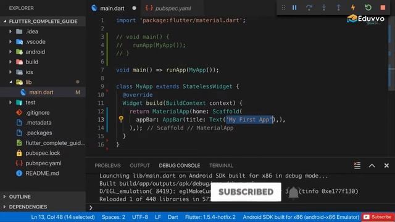
Task: Click 'runApp(MyApp());' on line 7
Action: [192, 70]
